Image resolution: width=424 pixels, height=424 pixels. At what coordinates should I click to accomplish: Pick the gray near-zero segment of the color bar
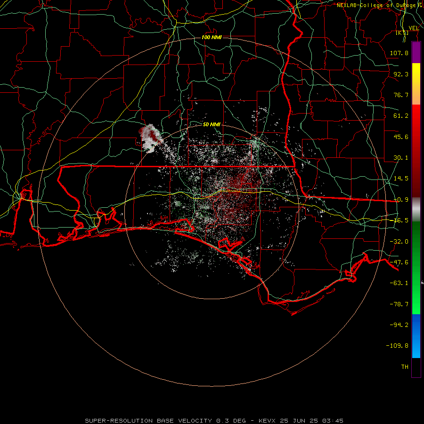tap(416, 210)
